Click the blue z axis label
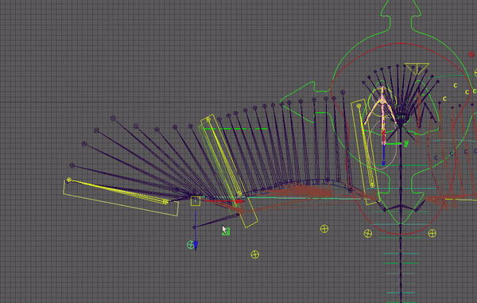The height and width of the screenshot is (303, 477). pyautogui.click(x=383, y=163)
